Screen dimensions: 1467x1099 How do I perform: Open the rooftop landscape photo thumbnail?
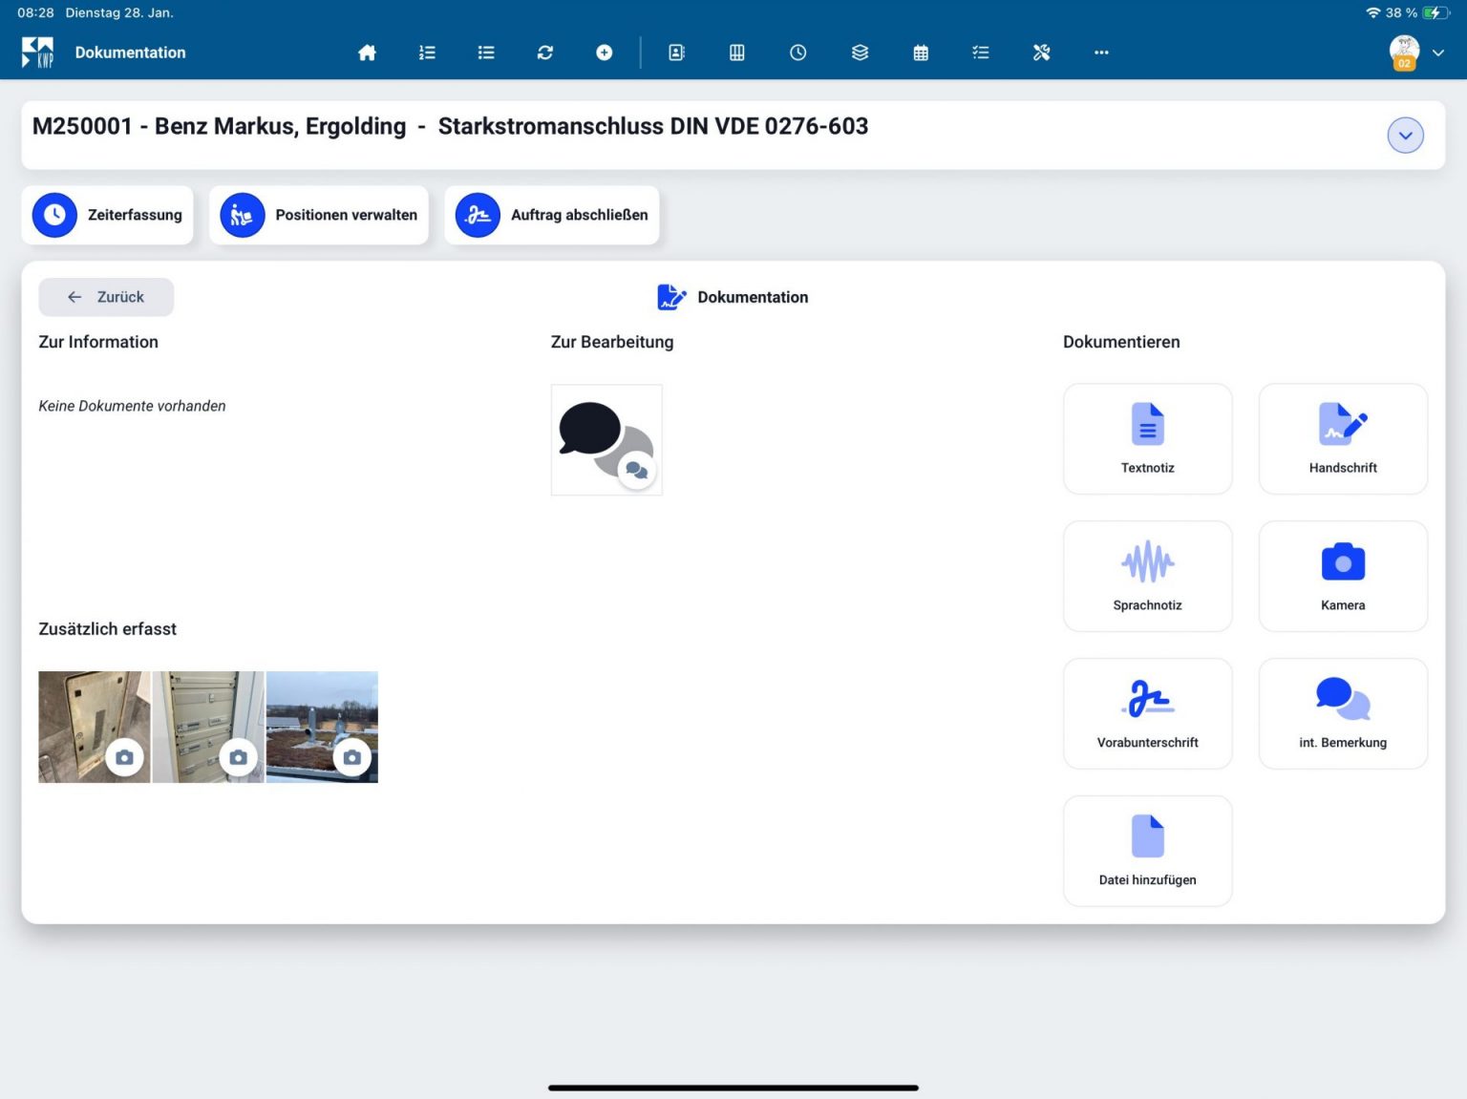tap(322, 727)
